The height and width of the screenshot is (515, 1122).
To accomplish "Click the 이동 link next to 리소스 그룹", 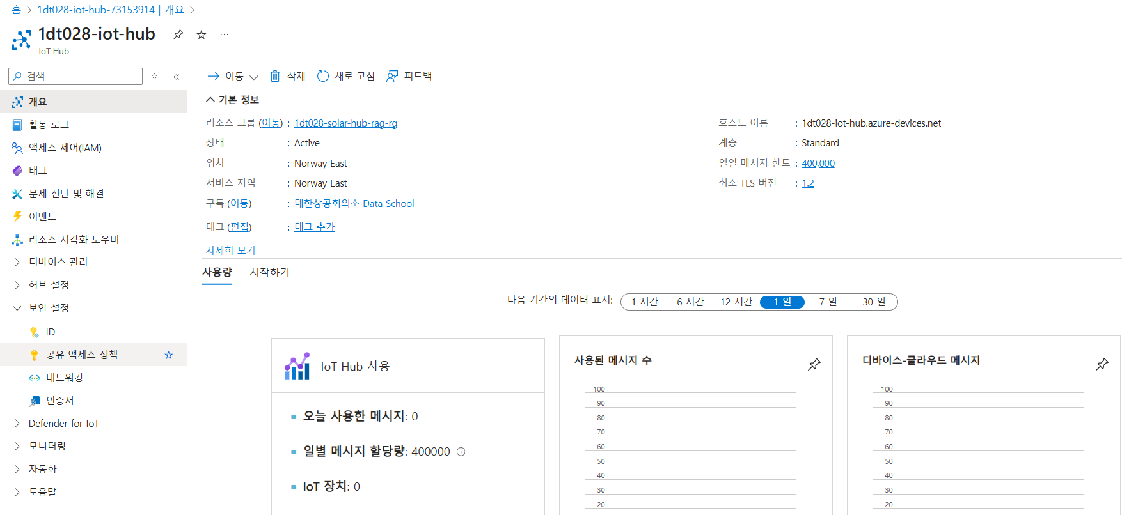I will pyautogui.click(x=271, y=123).
